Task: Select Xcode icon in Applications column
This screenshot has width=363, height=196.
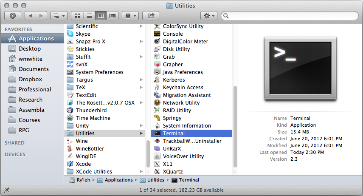Action: [70, 164]
